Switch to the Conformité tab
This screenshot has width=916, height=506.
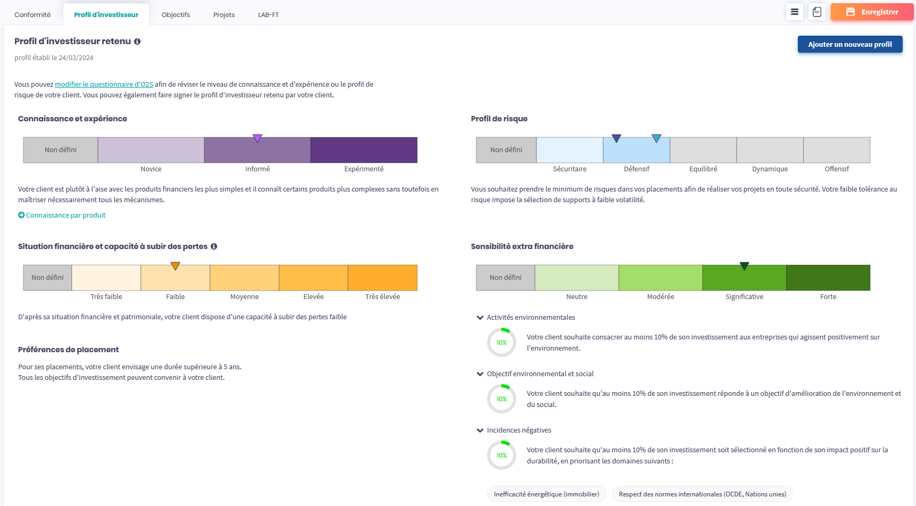(32, 15)
